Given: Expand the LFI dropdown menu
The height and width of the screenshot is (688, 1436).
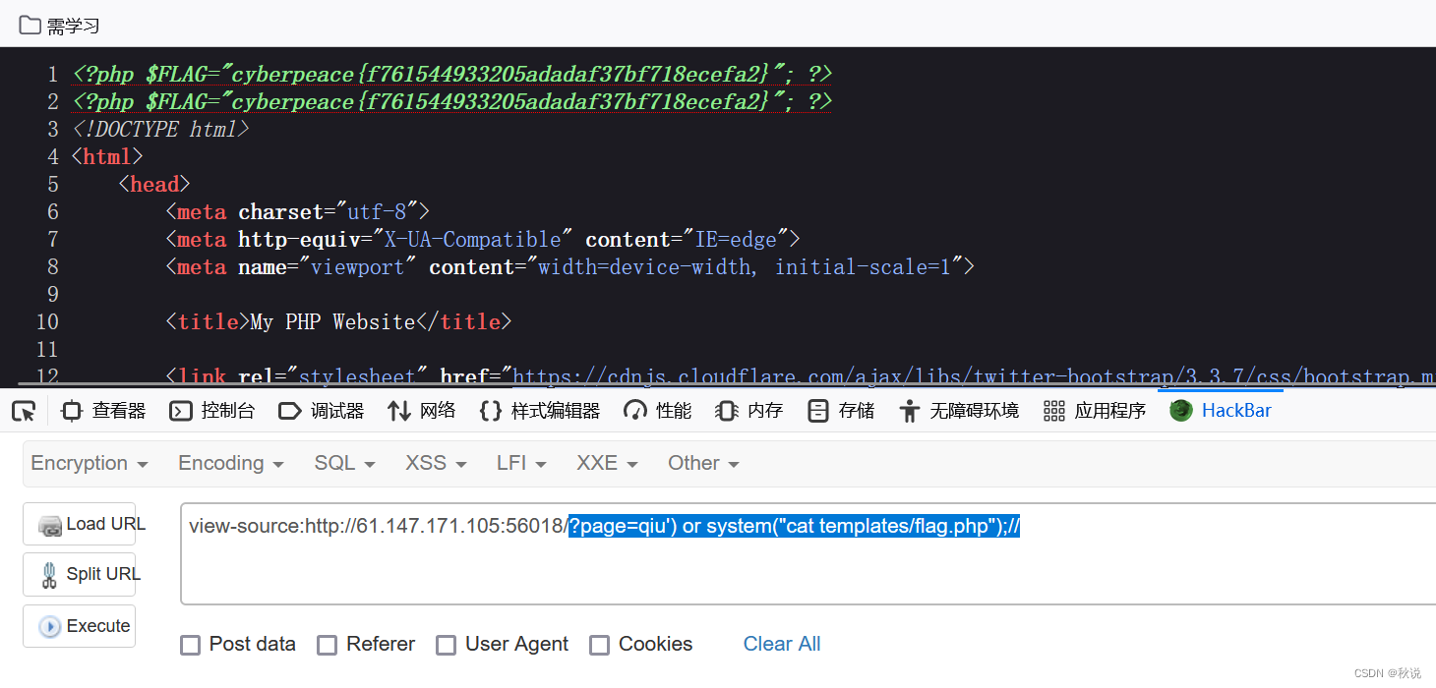Looking at the screenshot, I should tap(521, 463).
